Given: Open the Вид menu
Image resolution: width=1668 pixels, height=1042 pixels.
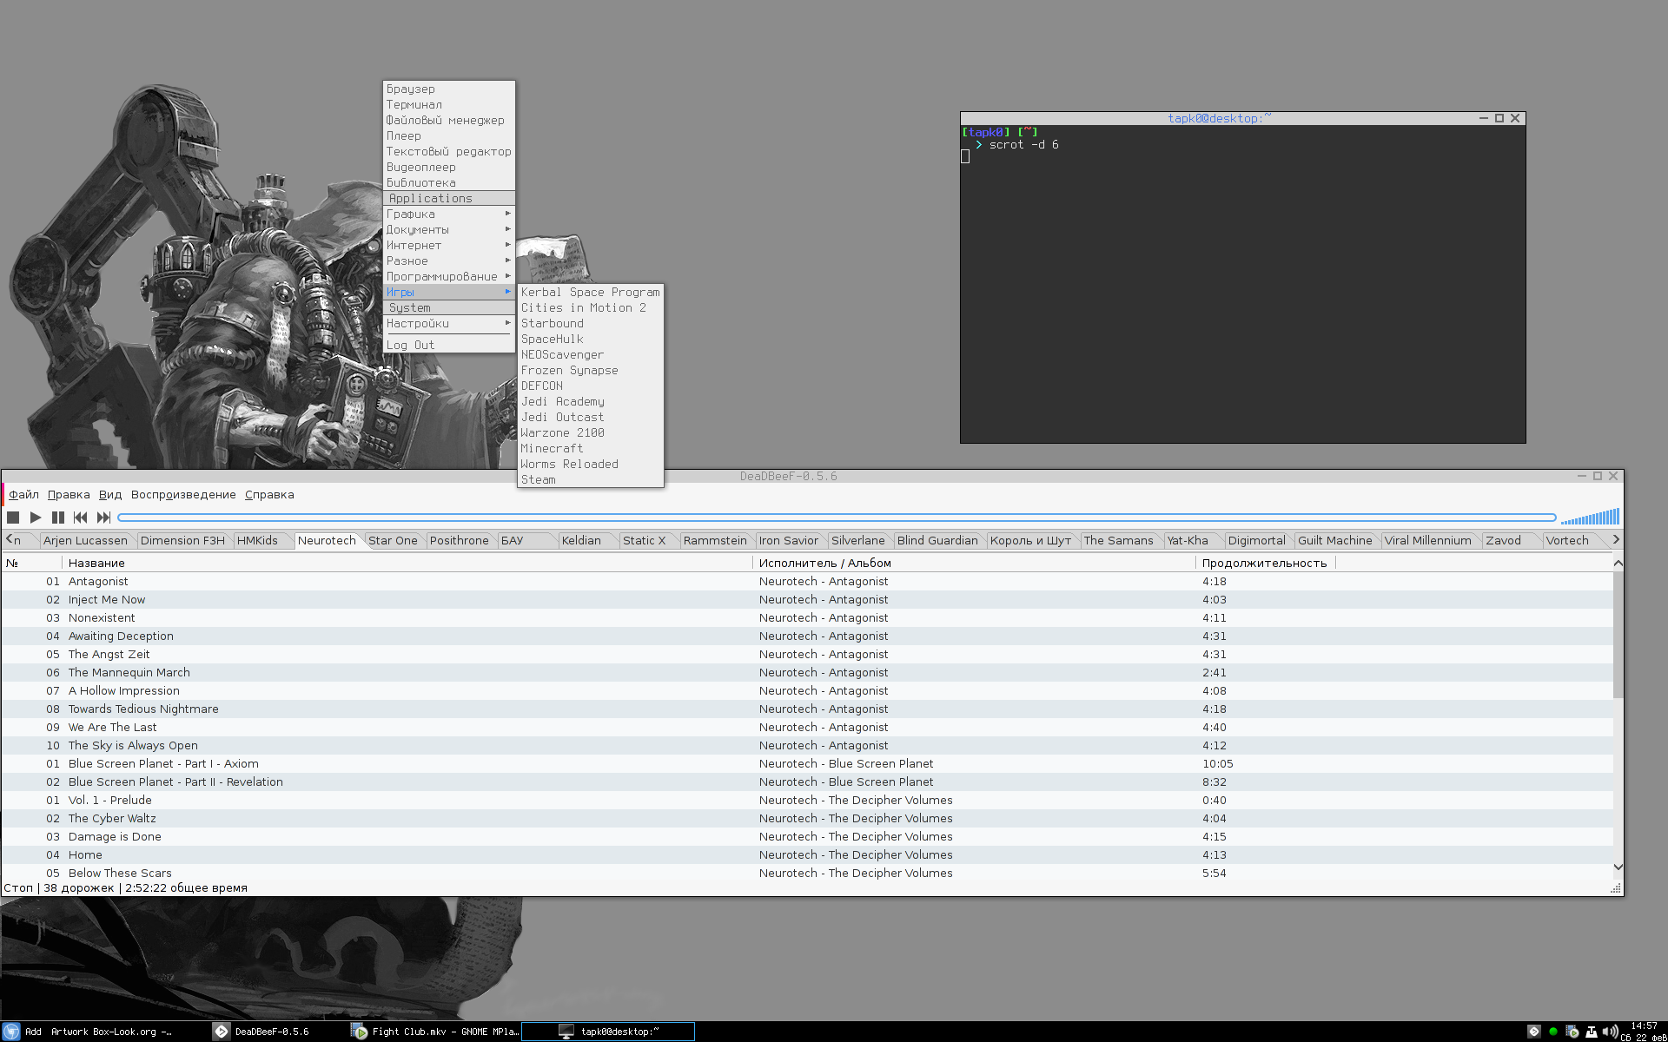Looking at the screenshot, I should [110, 494].
